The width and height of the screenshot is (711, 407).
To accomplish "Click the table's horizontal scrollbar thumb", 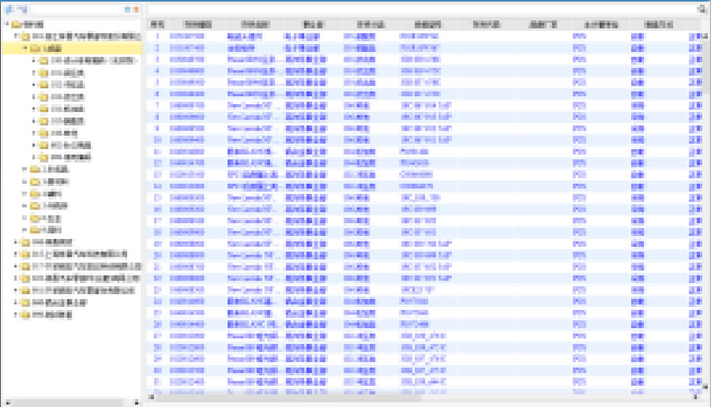I will tap(288, 397).
